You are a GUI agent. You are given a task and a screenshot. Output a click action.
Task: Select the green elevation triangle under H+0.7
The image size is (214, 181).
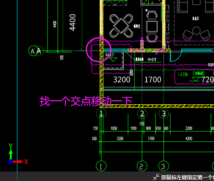point(113,59)
